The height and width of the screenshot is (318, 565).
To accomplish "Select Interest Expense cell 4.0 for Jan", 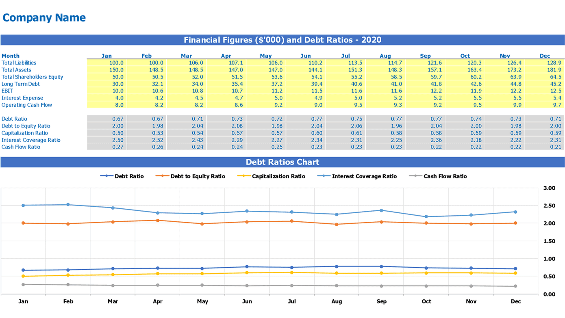I will [x=106, y=98].
